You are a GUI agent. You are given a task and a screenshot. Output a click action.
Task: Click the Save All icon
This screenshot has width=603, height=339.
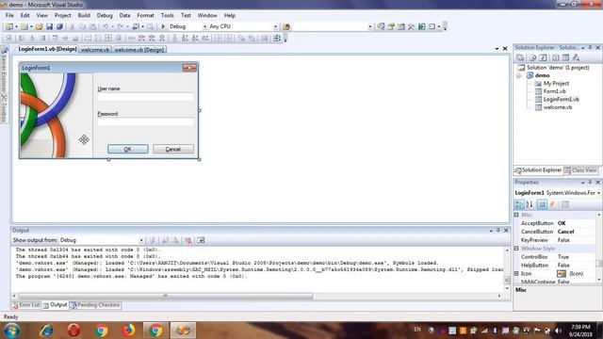[59, 26]
